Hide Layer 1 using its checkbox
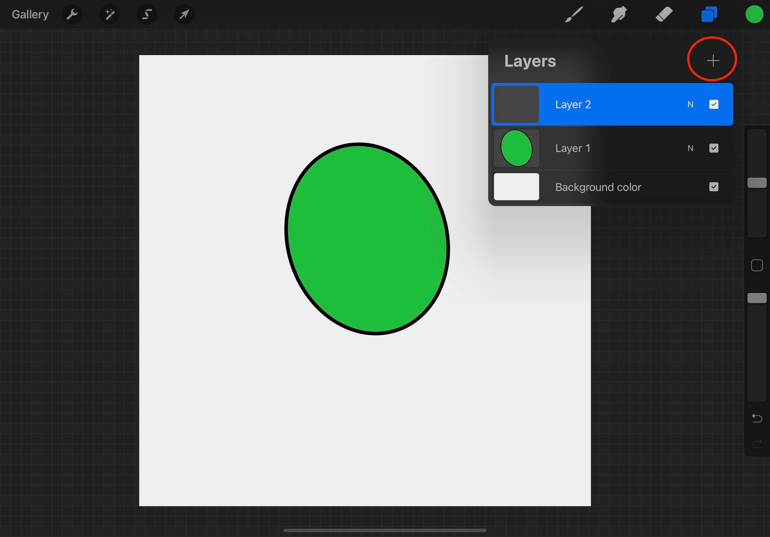Image resolution: width=770 pixels, height=537 pixels. coord(714,148)
